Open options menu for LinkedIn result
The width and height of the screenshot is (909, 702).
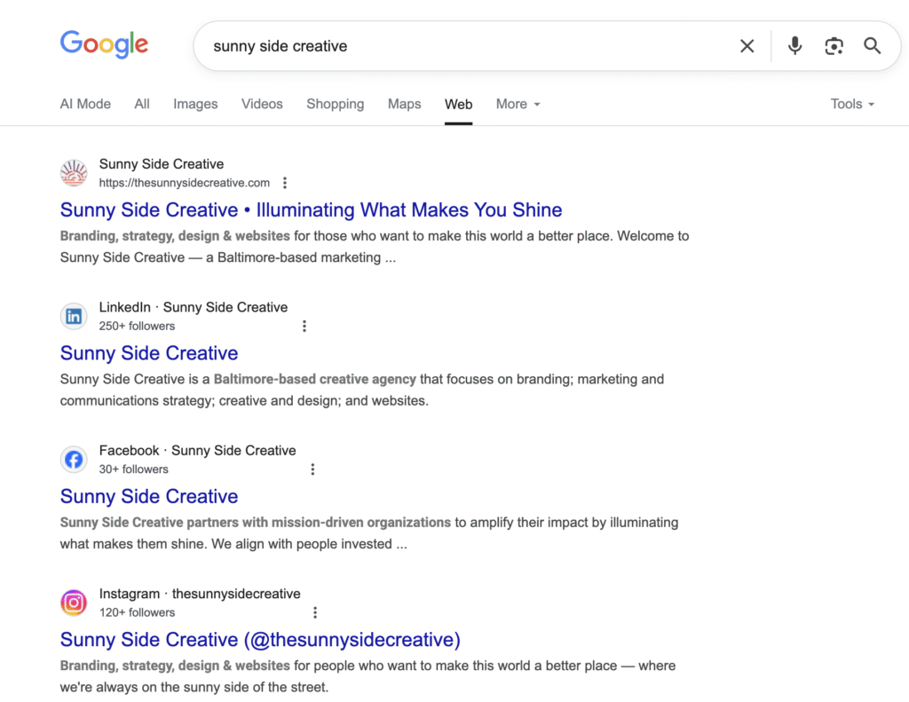pyautogui.click(x=304, y=326)
